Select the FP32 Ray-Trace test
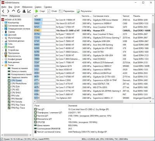Screen dimensions: 155x141 pyautogui.click(x=16, y=105)
